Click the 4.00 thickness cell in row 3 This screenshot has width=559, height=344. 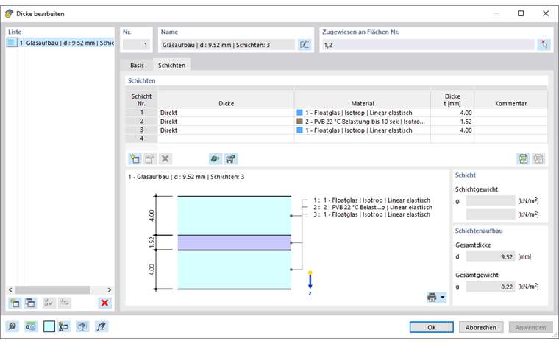point(452,130)
